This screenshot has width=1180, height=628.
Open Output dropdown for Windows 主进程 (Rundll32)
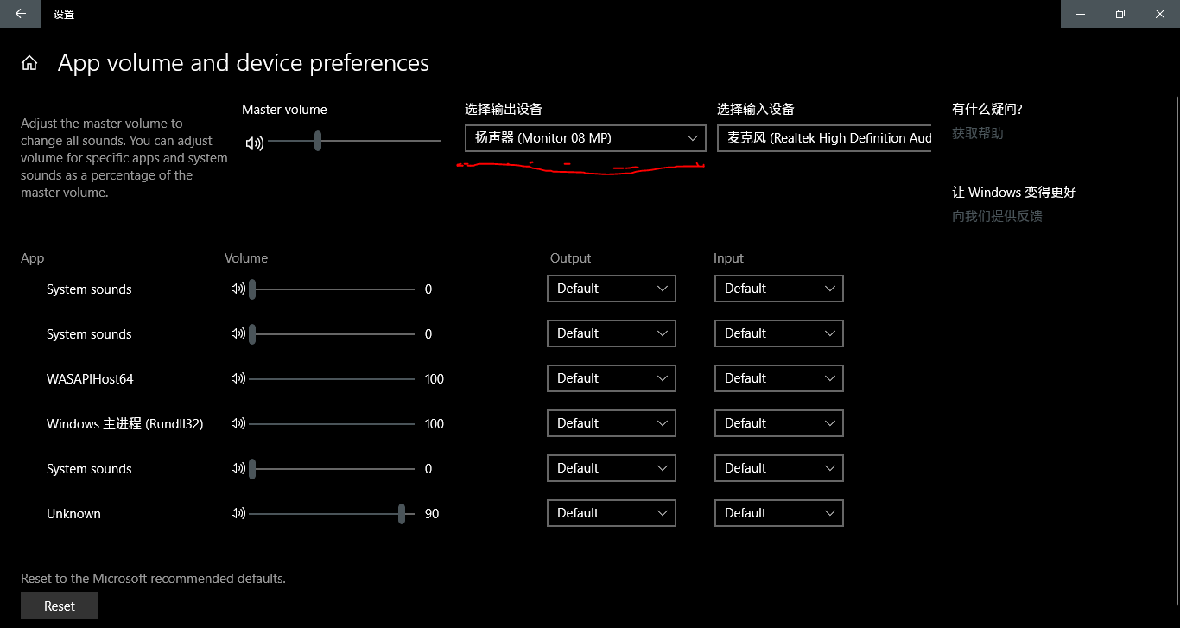point(611,423)
